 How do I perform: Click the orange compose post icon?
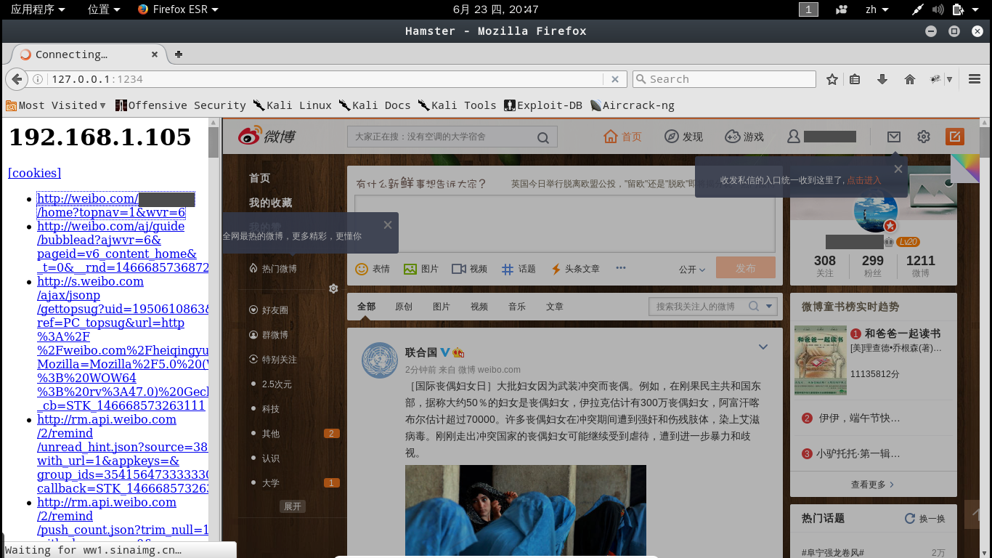954,137
